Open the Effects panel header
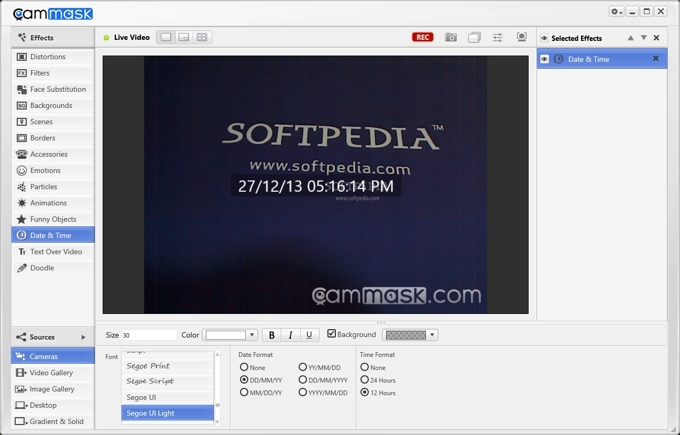The image size is (680, 435). pos(53,38)
